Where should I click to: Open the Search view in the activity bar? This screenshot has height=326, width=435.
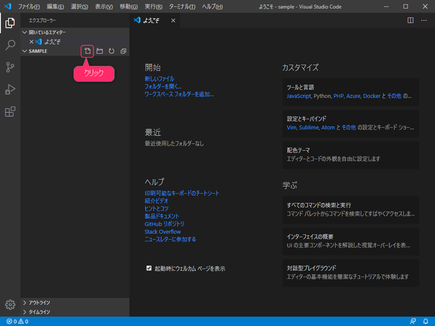point(10,45)
